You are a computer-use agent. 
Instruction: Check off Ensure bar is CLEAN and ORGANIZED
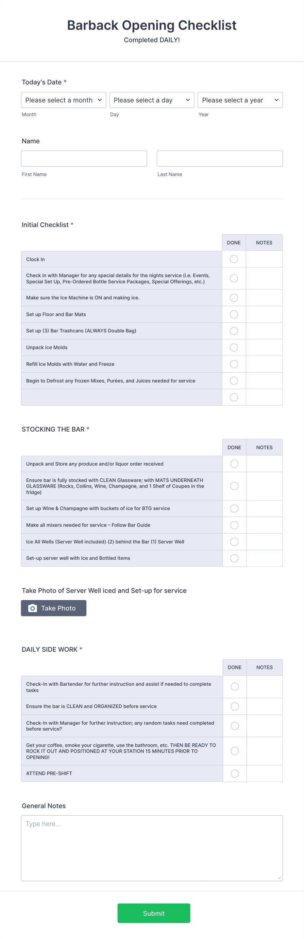pyautogui.click(x=235, y=706)
